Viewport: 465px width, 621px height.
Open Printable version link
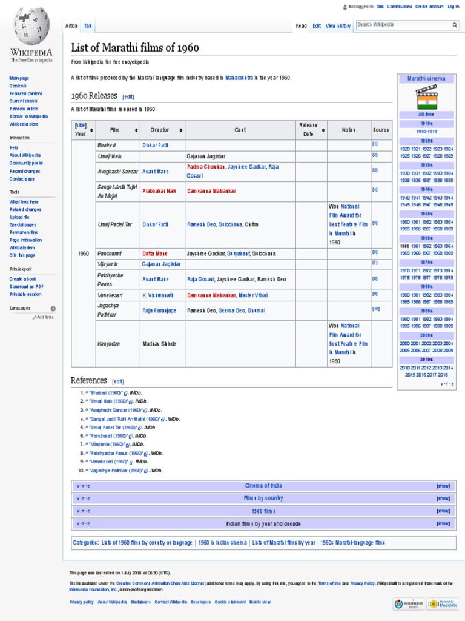pyautogui.click(x=25, y=294)
